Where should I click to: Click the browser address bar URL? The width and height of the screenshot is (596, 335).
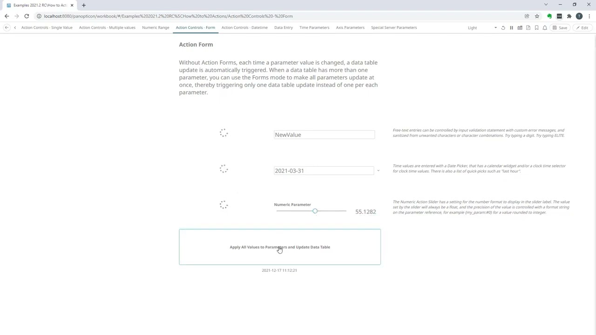tap(169, 16)
